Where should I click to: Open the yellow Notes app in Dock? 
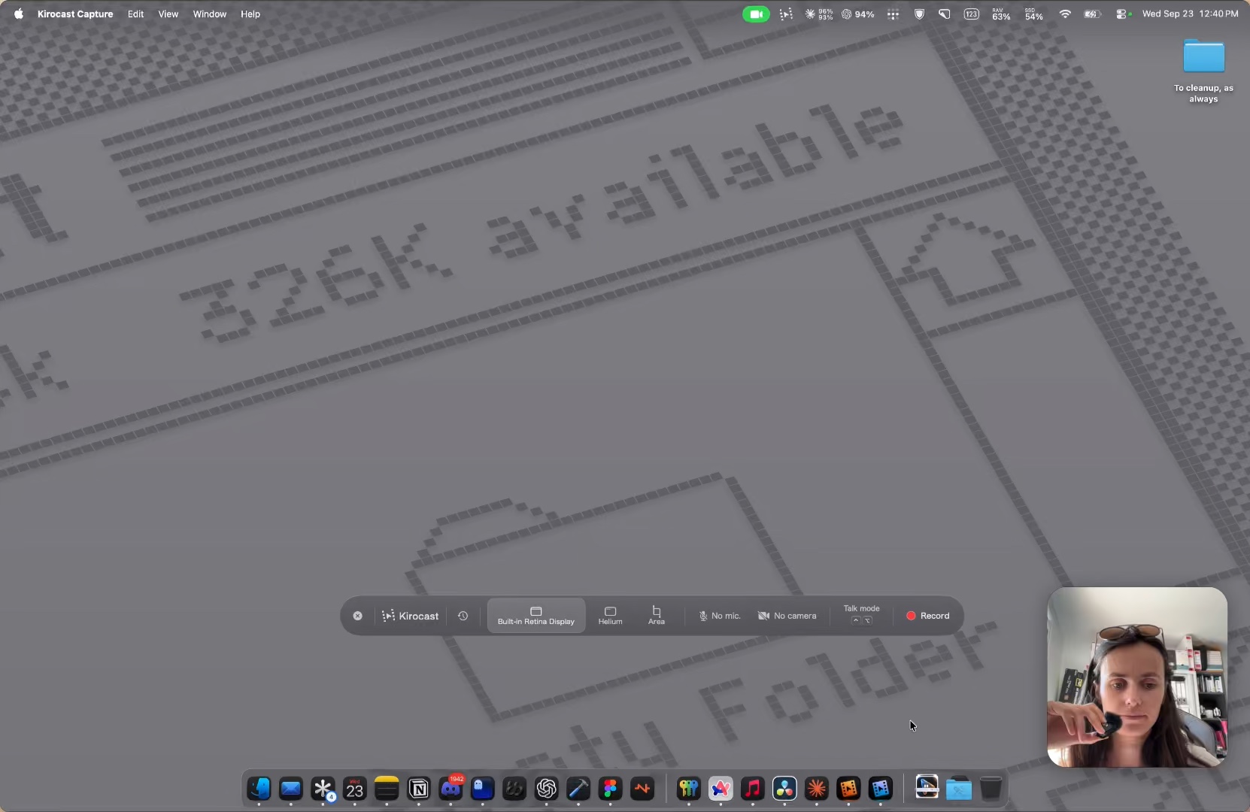coord(387,788)
